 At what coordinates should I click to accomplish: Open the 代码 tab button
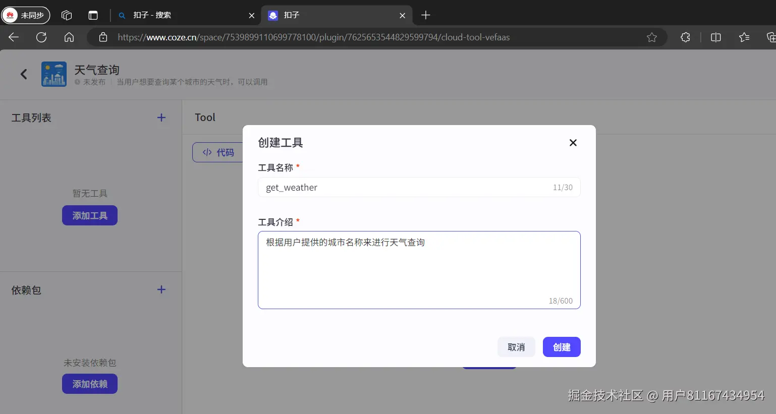point(218,152)
